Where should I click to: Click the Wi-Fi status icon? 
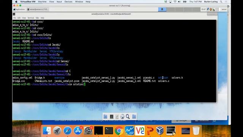[175, 2]
